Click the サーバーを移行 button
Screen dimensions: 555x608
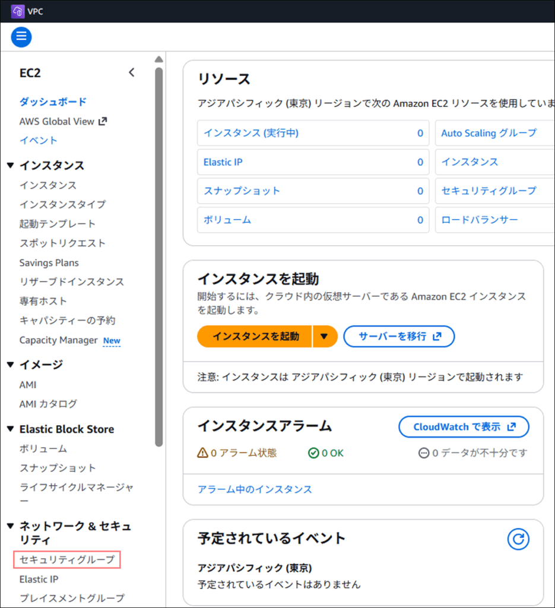coord(399,336)
